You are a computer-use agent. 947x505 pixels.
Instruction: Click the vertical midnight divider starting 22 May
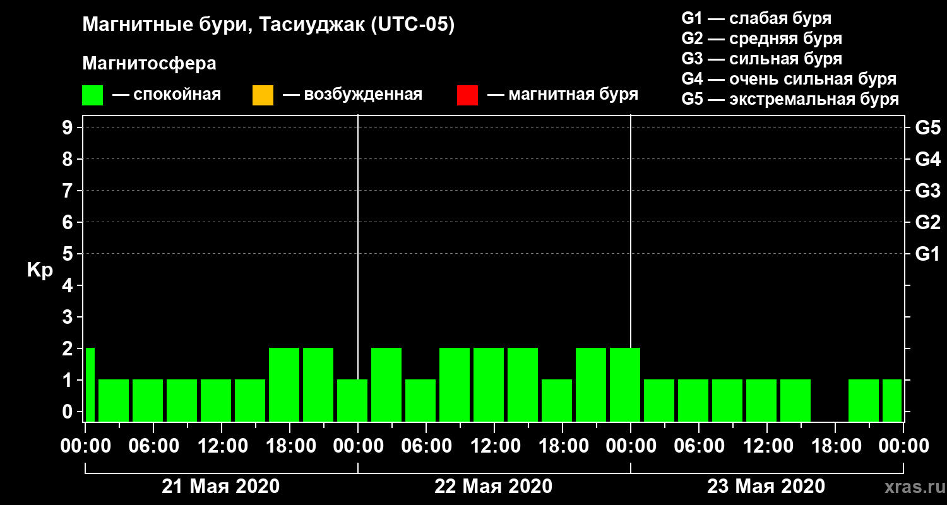pyautogui.click(x=358, y=268)
